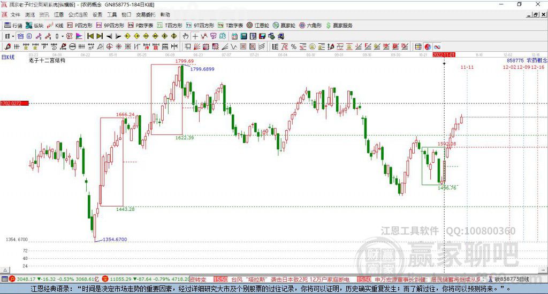This screenshot has width=548, height=294.
Task: Open the 浏览 menu
Action: click(x=30, y=14)
